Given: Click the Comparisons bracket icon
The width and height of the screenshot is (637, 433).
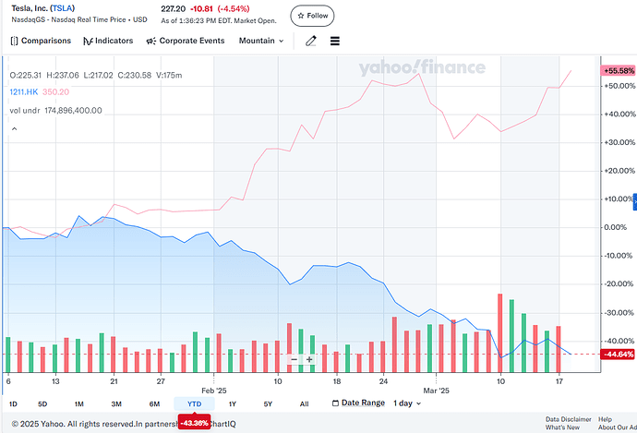Looking at the screenshot, I should [x=14, y=41].
